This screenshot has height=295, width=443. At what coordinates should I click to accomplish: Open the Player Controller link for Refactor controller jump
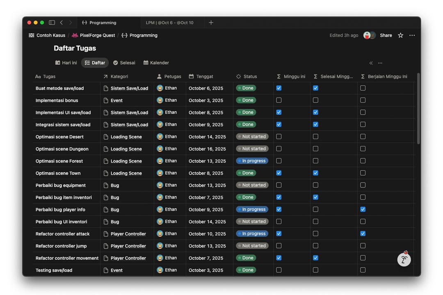(x=128, y=246)
